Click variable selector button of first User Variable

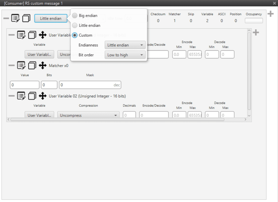(x=39, y=54)
